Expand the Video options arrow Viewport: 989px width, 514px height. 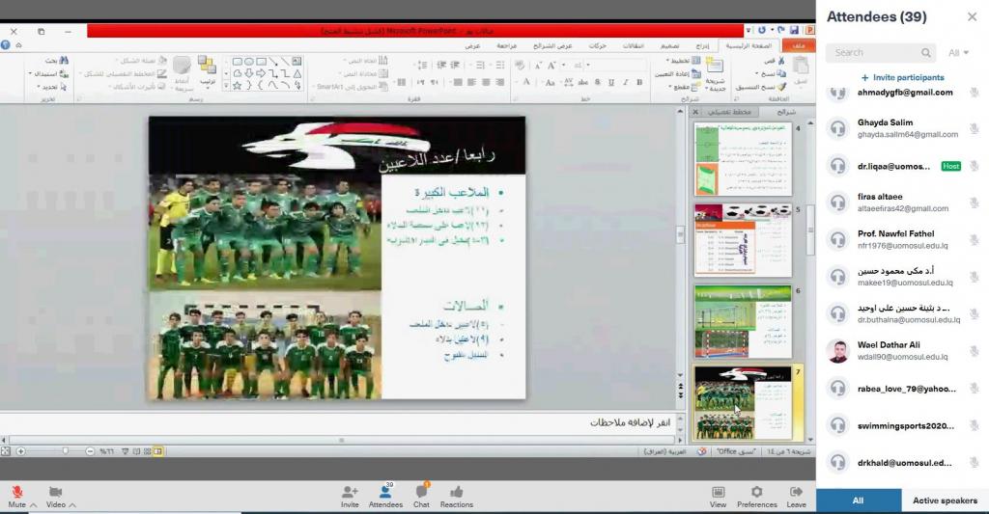pos(72,505)
